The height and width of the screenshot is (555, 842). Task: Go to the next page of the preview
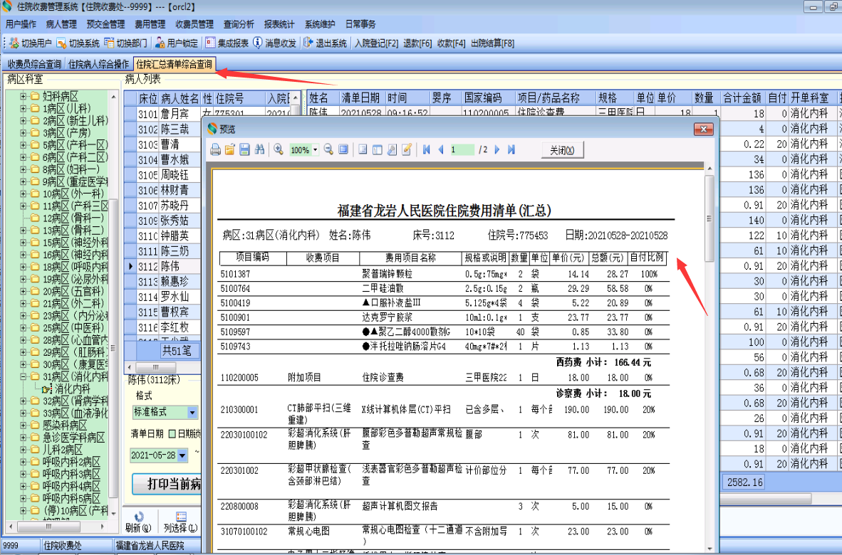click(497, 149)
